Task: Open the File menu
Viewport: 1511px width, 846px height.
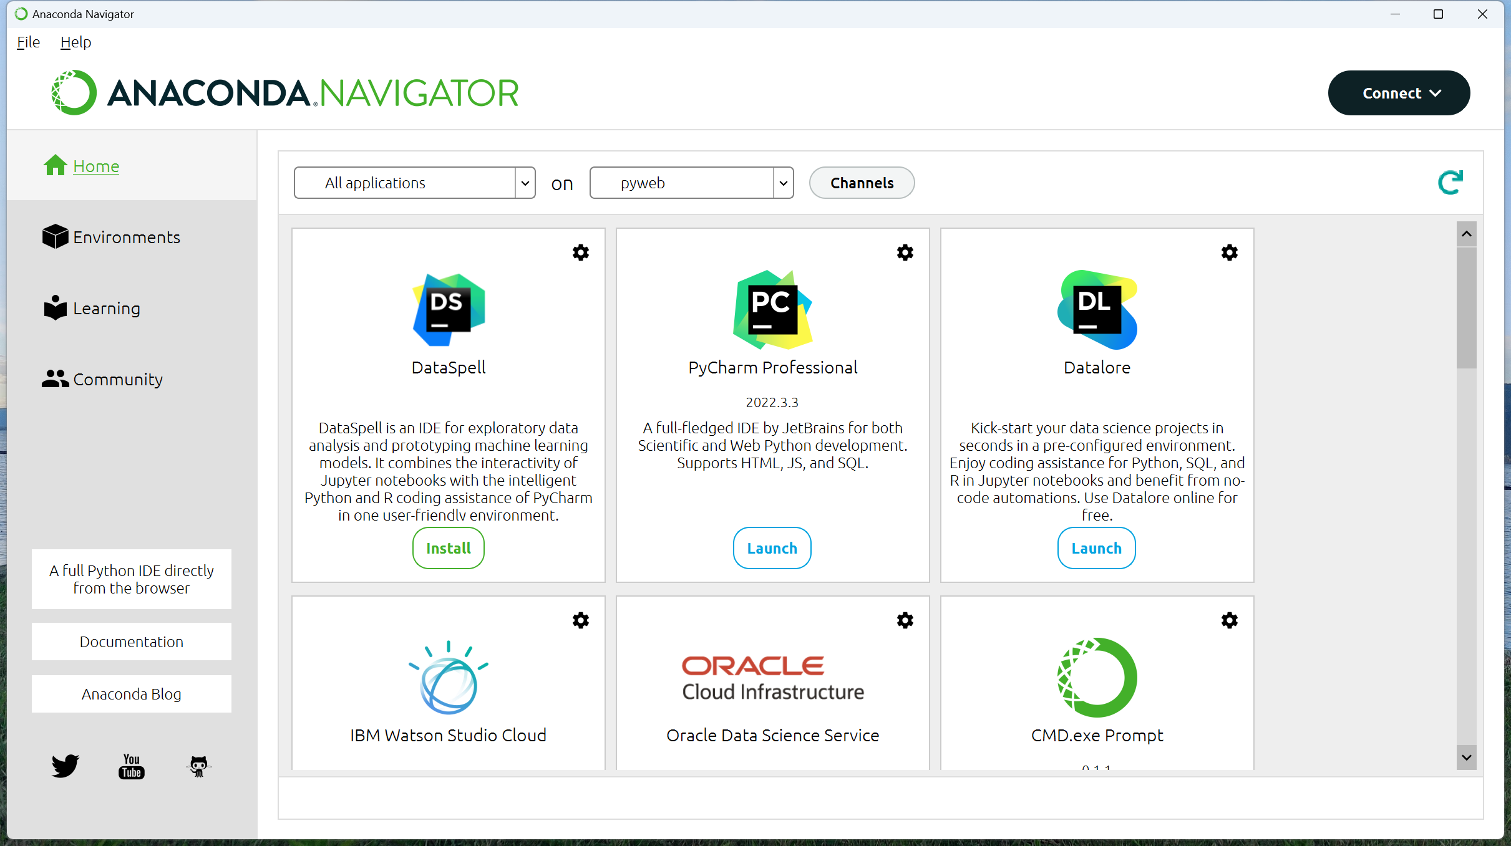Action: (28, 42)
